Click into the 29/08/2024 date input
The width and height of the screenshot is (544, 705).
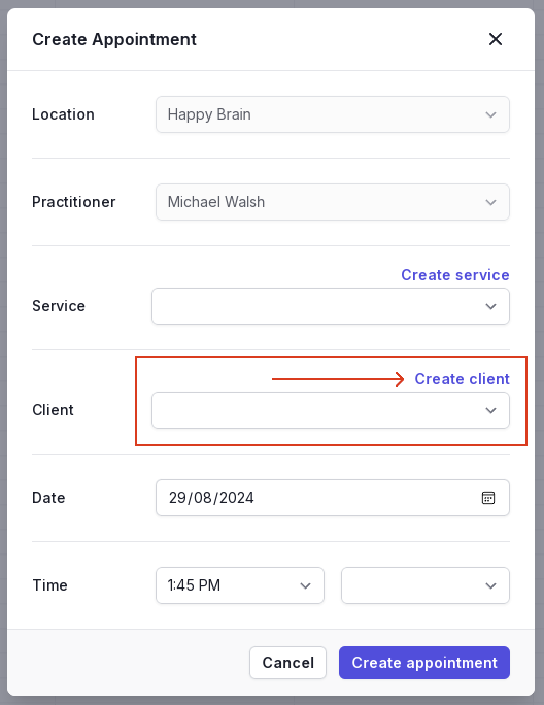[x=333, y=498]
